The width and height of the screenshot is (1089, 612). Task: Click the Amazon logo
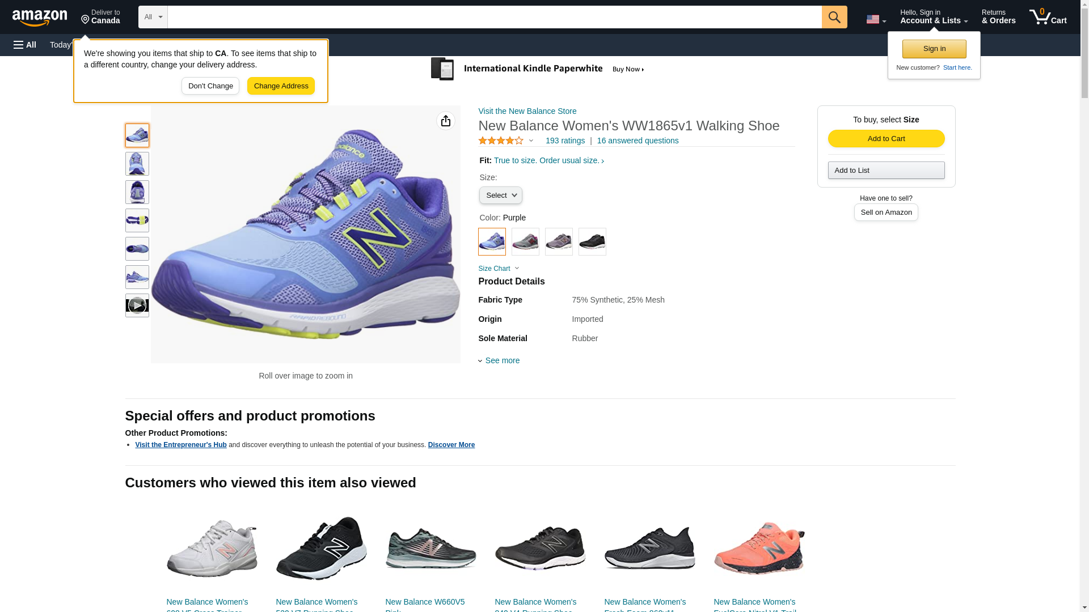40,18
